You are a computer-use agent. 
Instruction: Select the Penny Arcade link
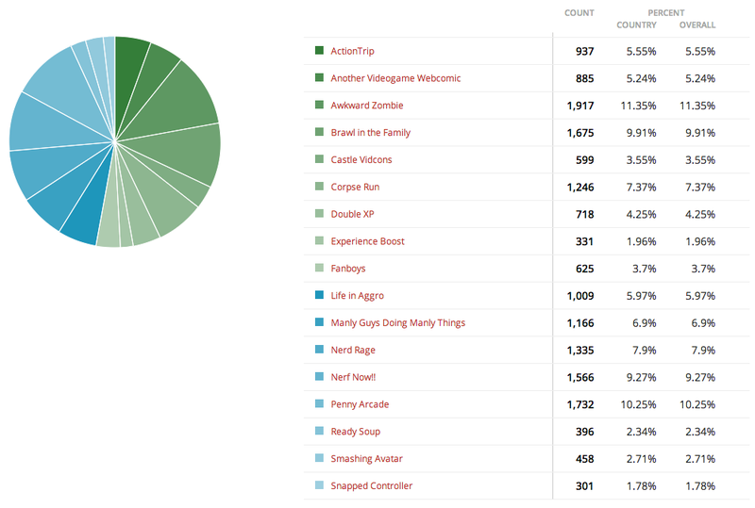point(360,404)
